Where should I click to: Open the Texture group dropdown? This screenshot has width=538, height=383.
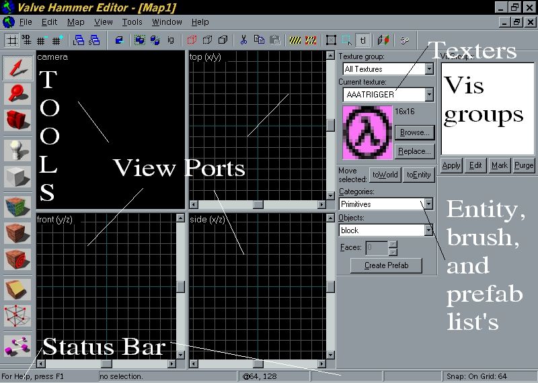click(429, 69)
